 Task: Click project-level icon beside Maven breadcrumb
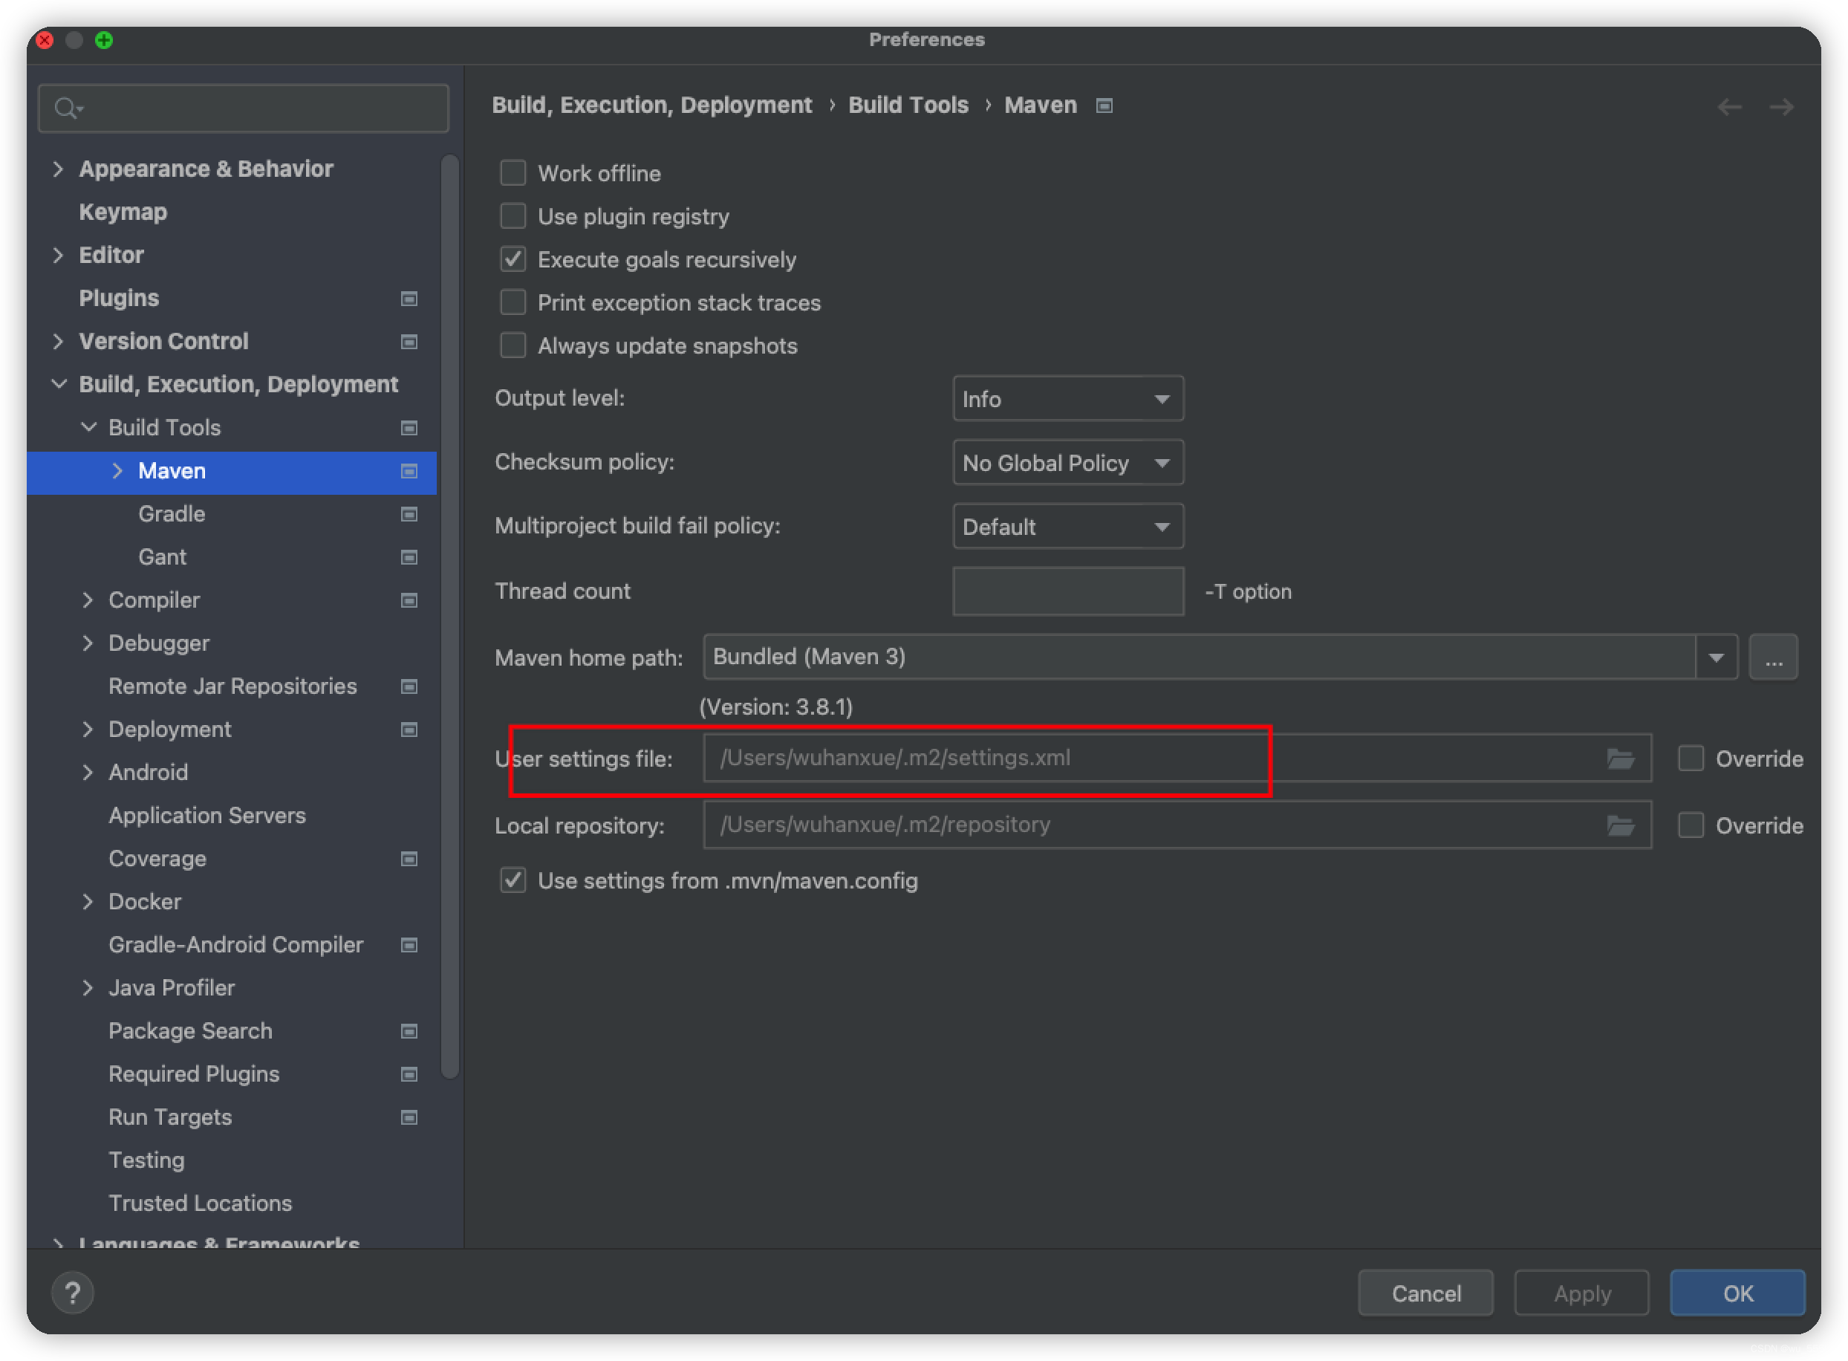1104,105
